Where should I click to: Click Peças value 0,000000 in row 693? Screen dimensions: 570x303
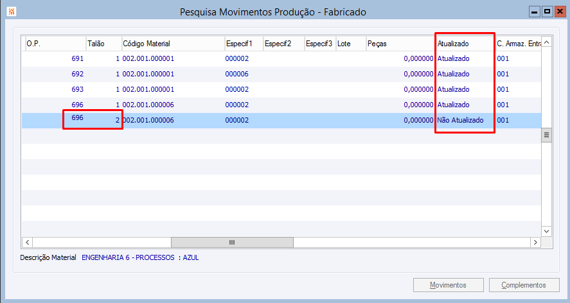(x=418, y=89)
